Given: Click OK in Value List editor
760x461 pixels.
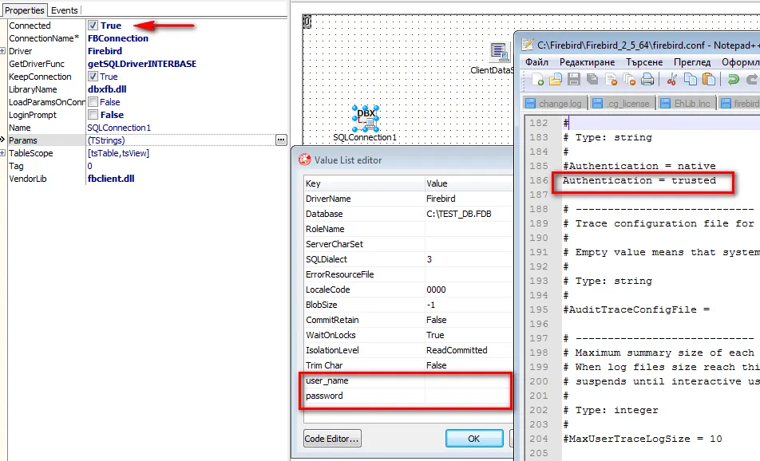Looking at the screenshot, I should point(474,439).
